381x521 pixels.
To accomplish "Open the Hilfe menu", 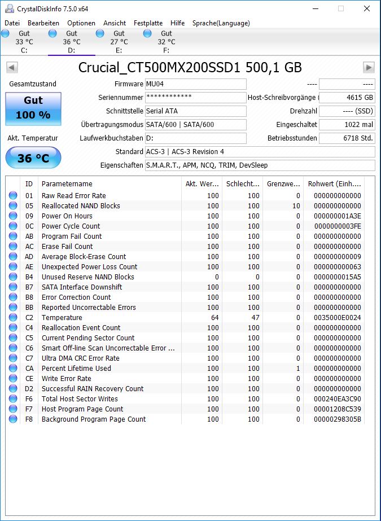I will tap(177, 23).
